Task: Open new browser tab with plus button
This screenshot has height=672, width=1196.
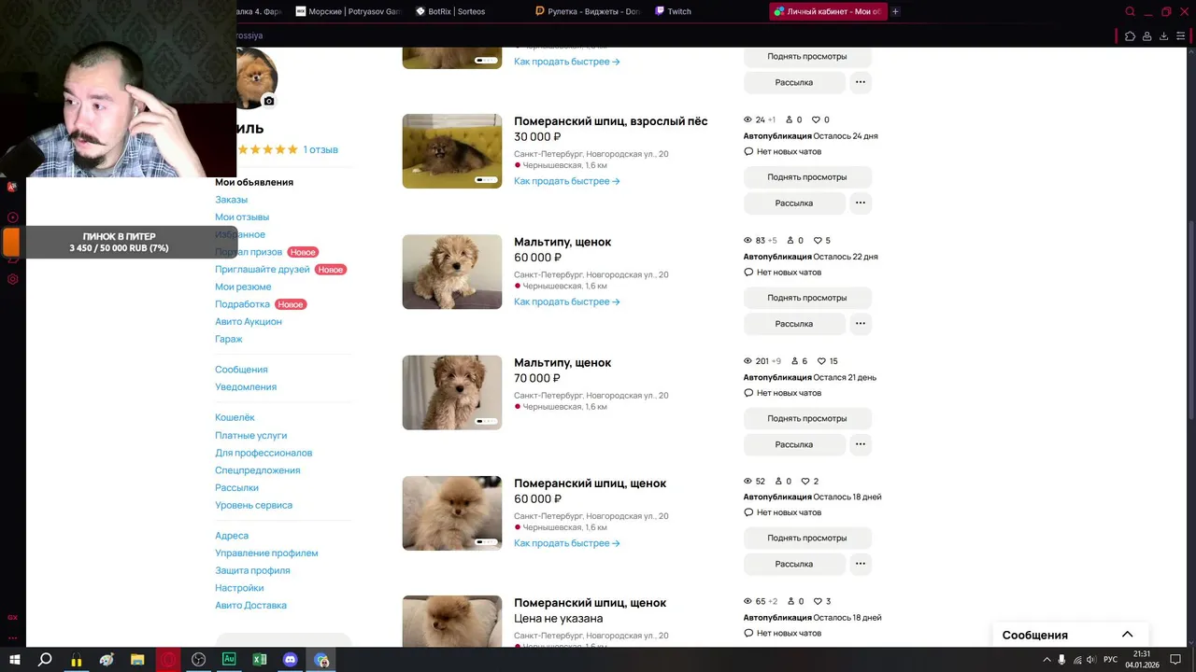Action: 895,12
